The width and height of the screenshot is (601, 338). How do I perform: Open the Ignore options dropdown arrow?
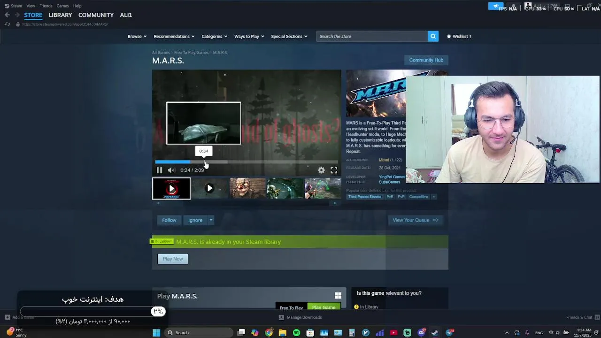pyautogui.click(x=211, y=220)
